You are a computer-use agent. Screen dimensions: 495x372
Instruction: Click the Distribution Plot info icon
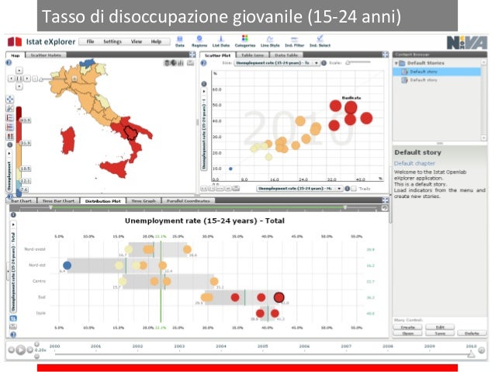[x=13, y=215]
